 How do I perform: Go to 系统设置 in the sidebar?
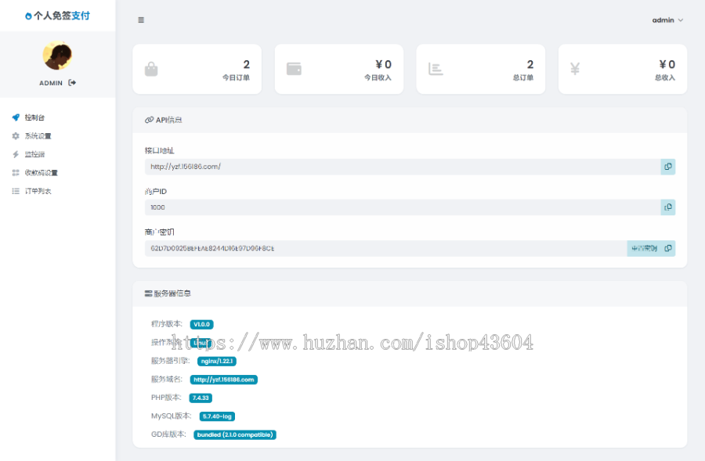click(x=38, y=135)
